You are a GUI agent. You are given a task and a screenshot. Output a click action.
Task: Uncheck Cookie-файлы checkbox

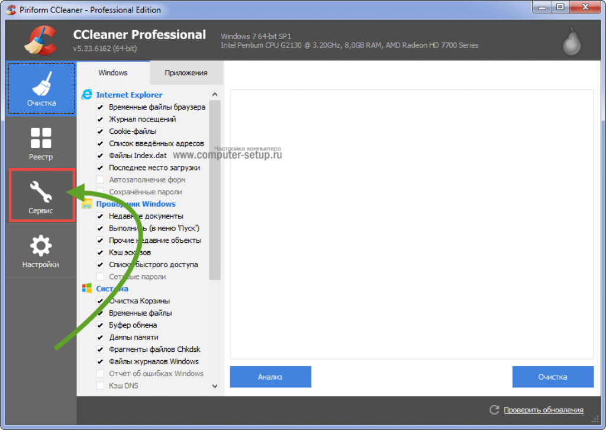100,131
